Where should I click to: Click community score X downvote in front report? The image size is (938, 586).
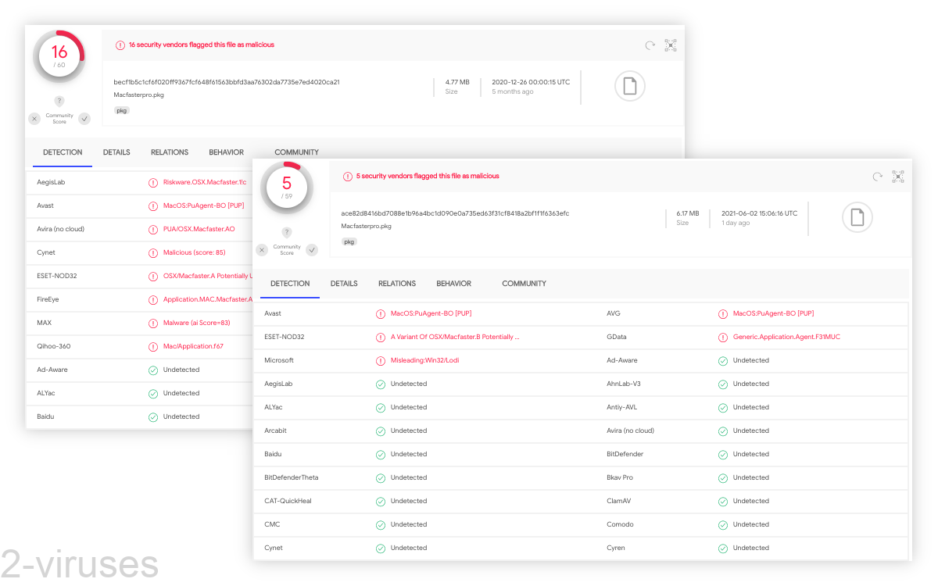click(262, 250)
